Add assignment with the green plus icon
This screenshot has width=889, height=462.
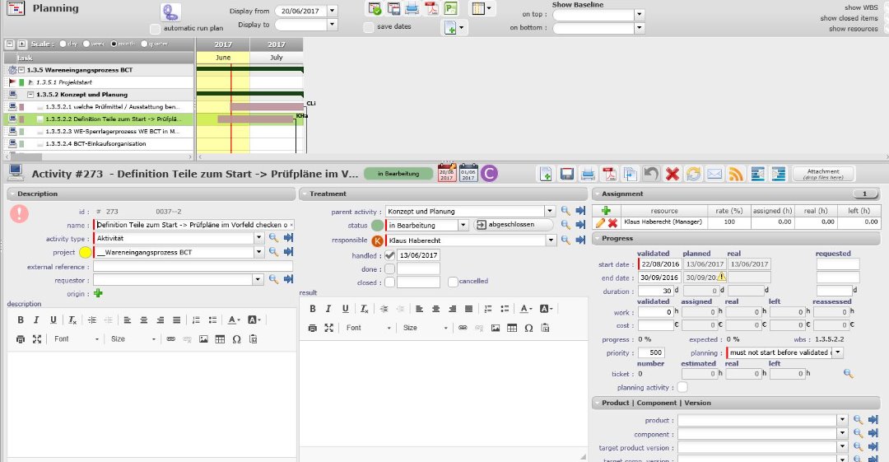pyautogui.click(x=606, y=211)
